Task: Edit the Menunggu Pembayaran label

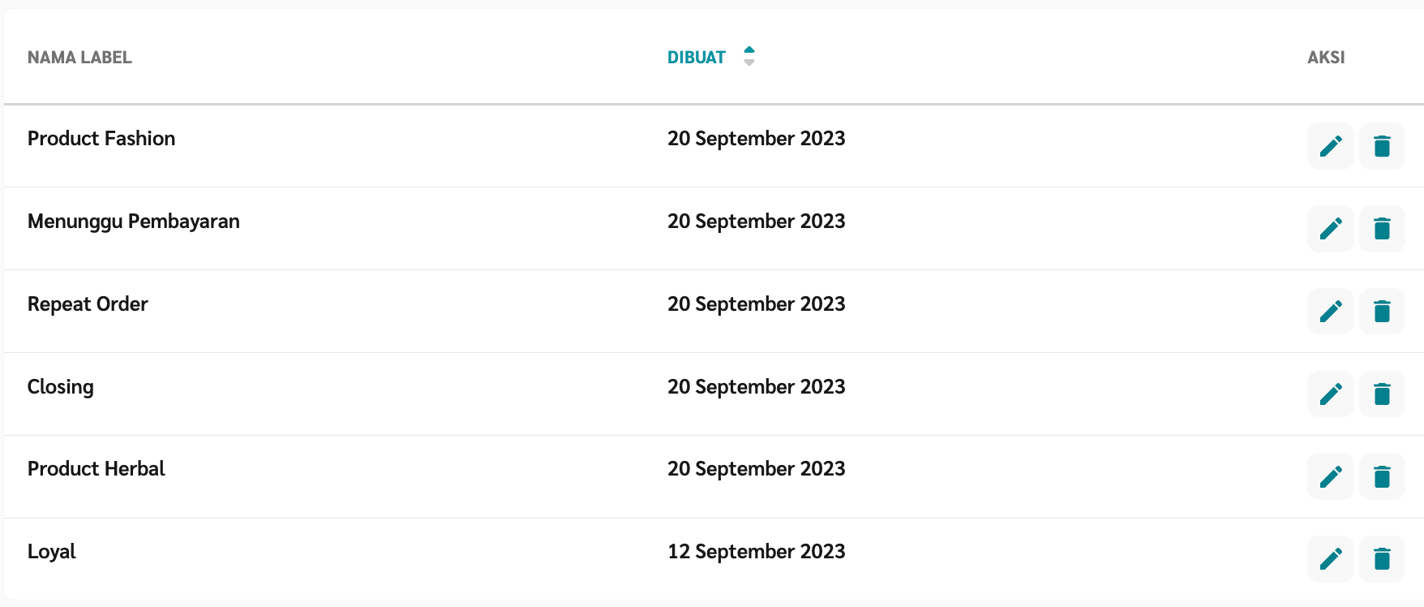Action: pyautogui.click(x=1330, y=228)
